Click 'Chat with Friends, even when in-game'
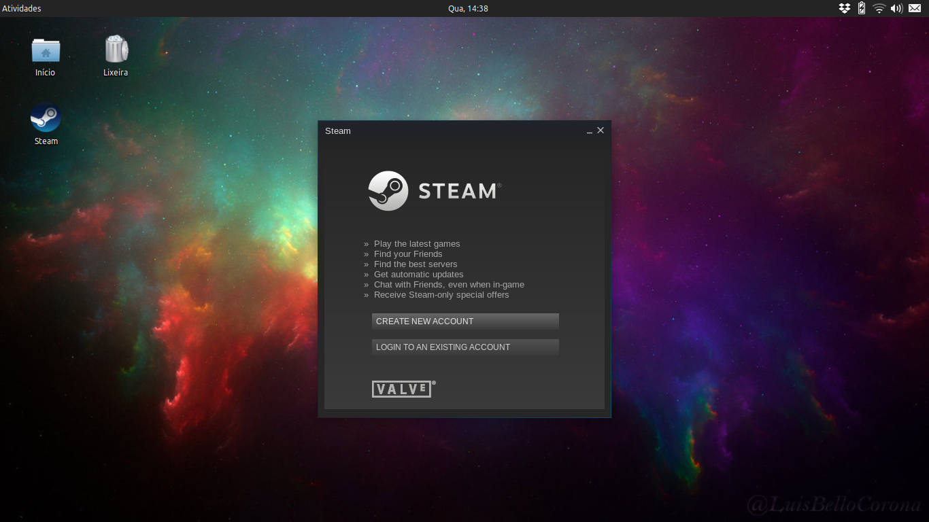This screenshot has height=522, width=929. [449, 285]
